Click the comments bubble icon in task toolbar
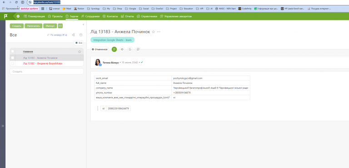This screenshot has height=168, width=349. [130, 49]
